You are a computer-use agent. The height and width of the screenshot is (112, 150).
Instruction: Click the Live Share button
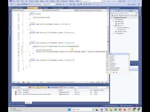click(132, 4)
